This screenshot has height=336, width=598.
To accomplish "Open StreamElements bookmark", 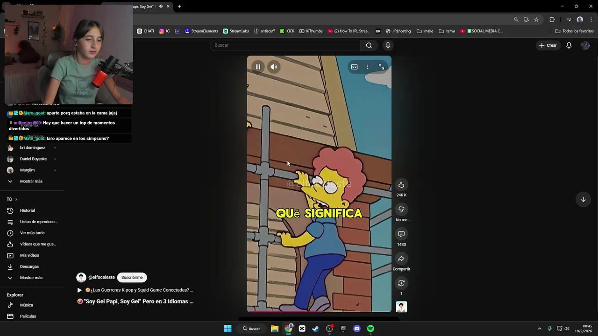I will (x=201, y=31).
